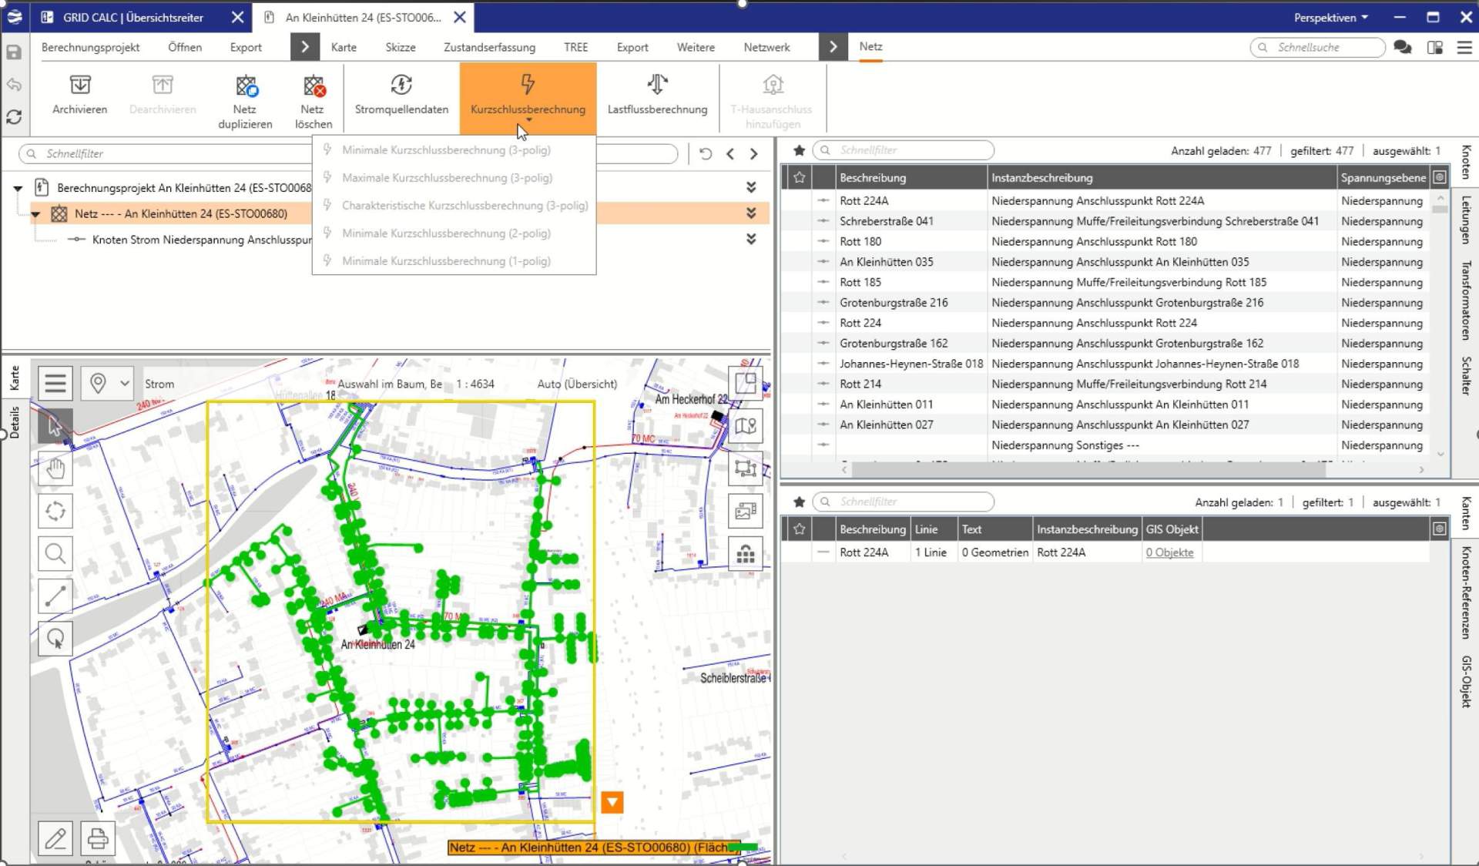Click the Archivieren icon
This screenshot has height=866, width=1479.
pos(80,85)
